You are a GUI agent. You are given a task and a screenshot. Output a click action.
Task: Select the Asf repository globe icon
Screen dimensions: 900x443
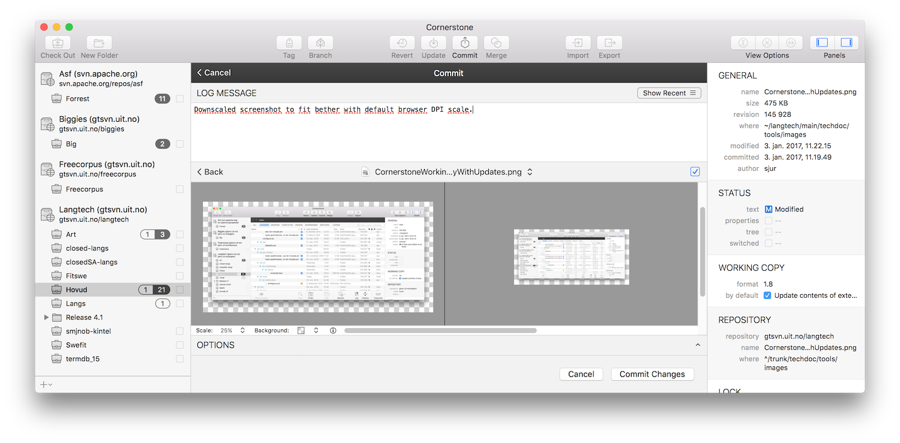click(47, 79)
